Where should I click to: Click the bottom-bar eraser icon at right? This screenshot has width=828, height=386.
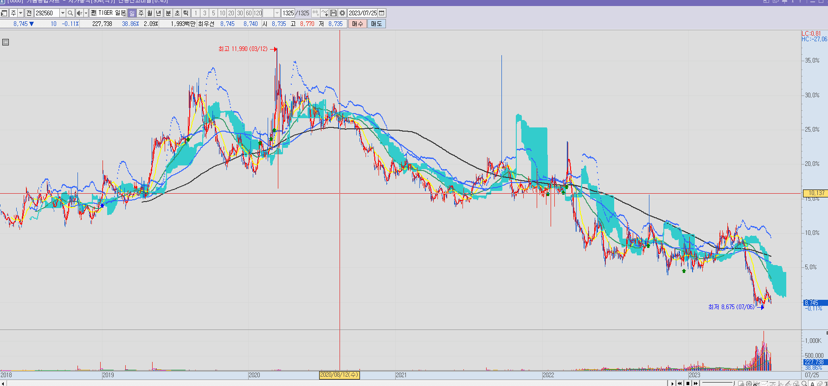(x=820, y=383)
